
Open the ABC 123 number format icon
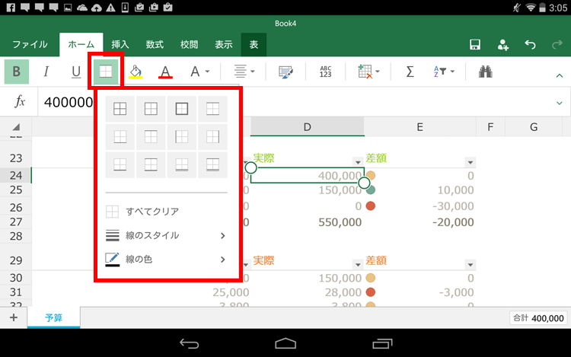(x=325, y=72)
